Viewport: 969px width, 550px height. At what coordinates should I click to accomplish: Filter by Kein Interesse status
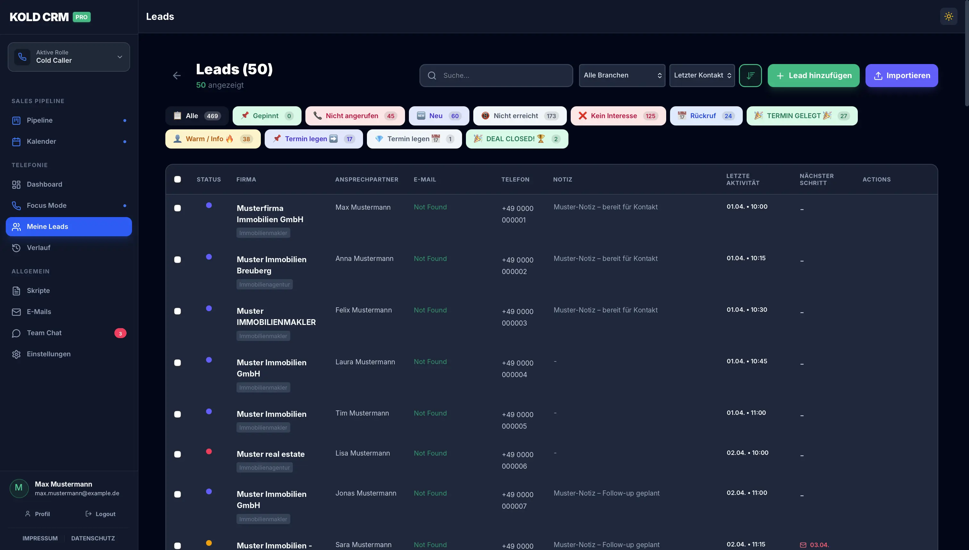point(618,116)
